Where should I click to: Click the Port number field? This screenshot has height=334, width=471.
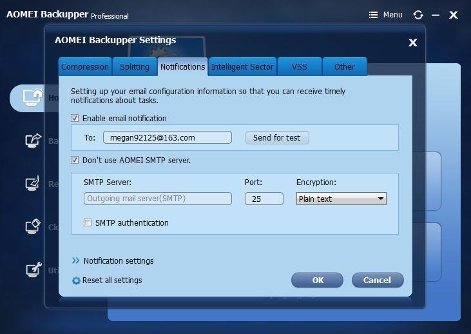264,199
